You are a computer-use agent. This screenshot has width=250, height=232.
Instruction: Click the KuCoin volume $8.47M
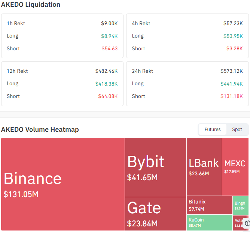tap(195, 226)
